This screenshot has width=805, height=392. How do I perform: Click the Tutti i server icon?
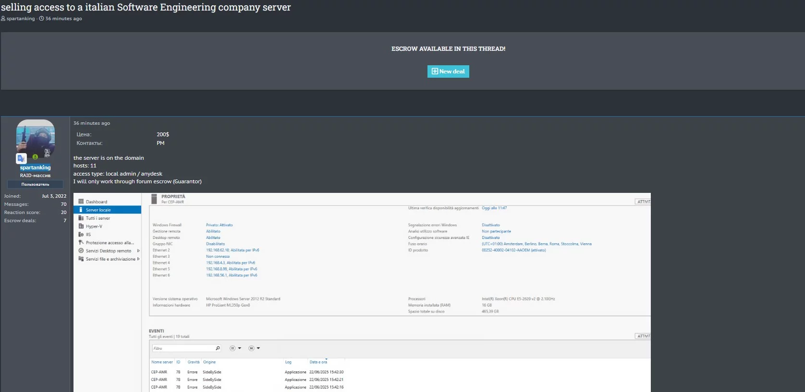click(81, 218)
